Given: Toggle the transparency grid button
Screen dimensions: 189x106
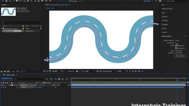Looking at the screenshot, I should point(100,71).
